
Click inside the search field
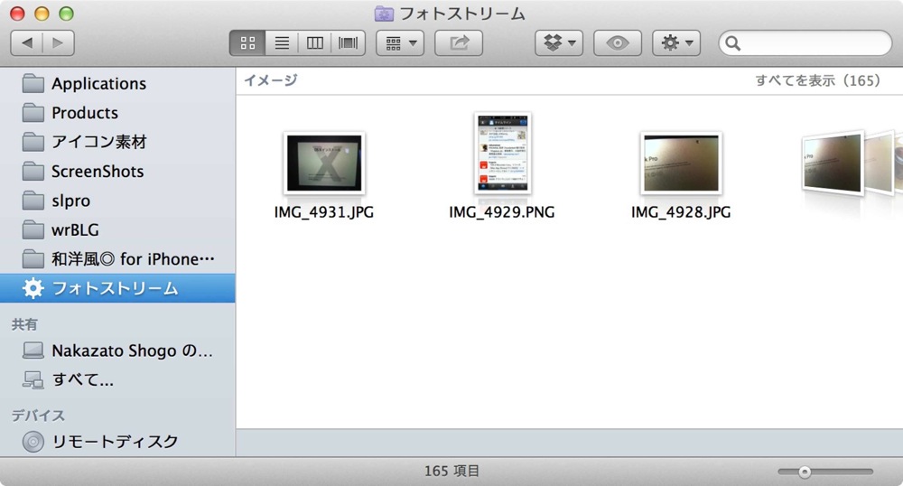pos(805,43)
